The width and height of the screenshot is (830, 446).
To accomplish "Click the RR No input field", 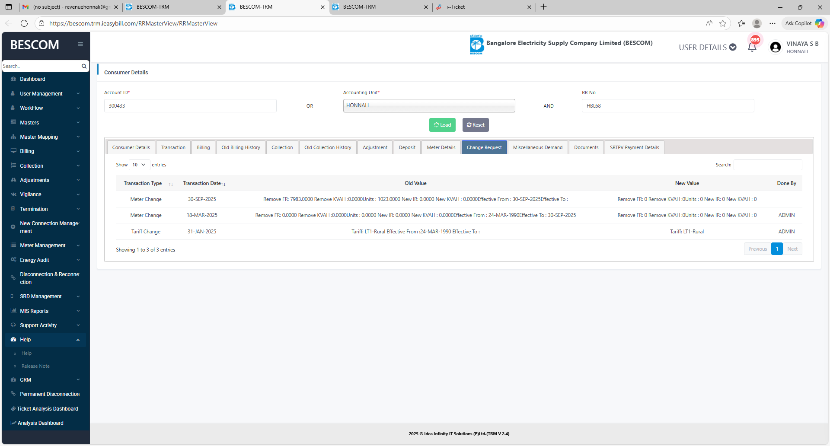I will pos(668,106).
